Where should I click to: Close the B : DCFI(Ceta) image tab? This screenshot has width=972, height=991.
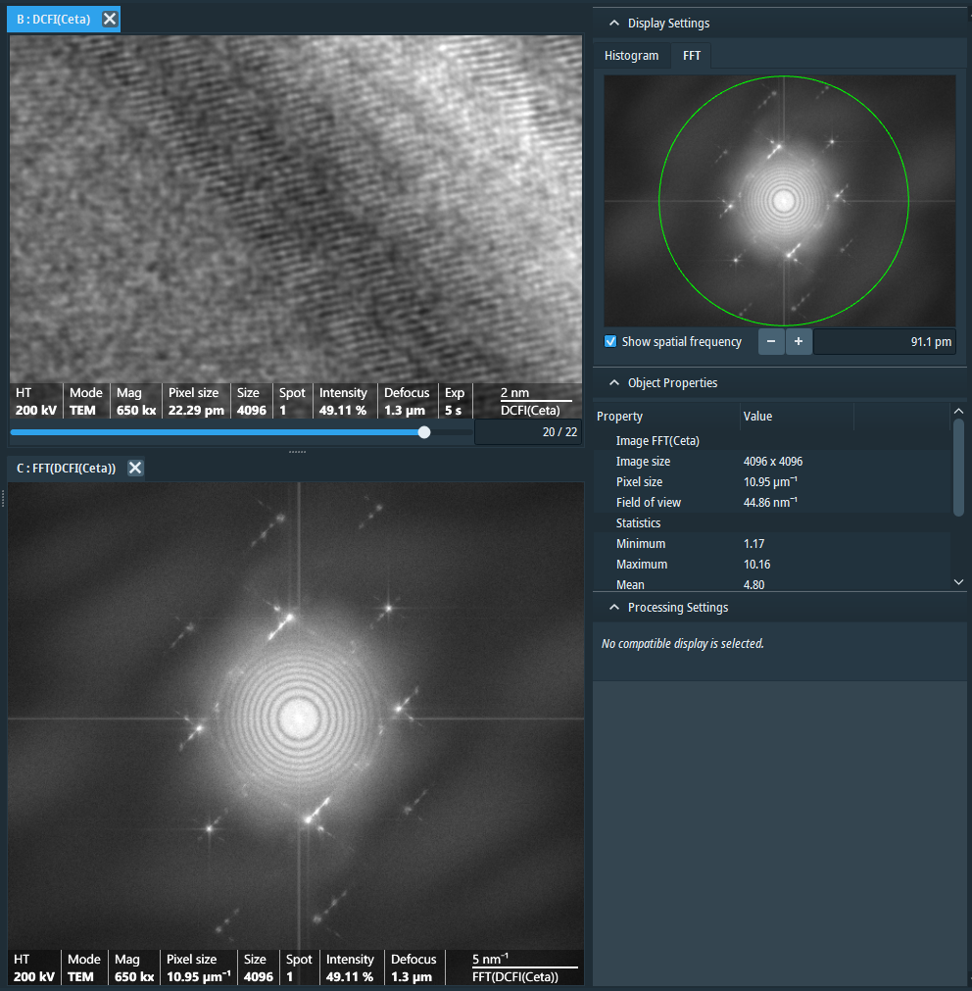pos(109,18)
